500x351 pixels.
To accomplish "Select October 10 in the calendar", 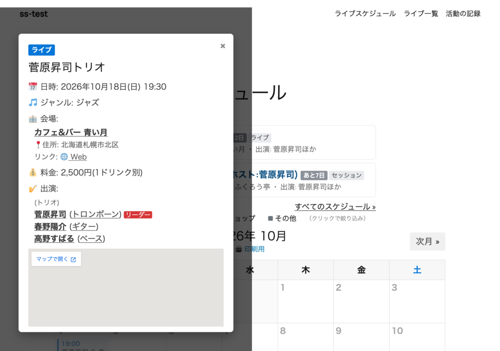I will [x=417, y=337].
